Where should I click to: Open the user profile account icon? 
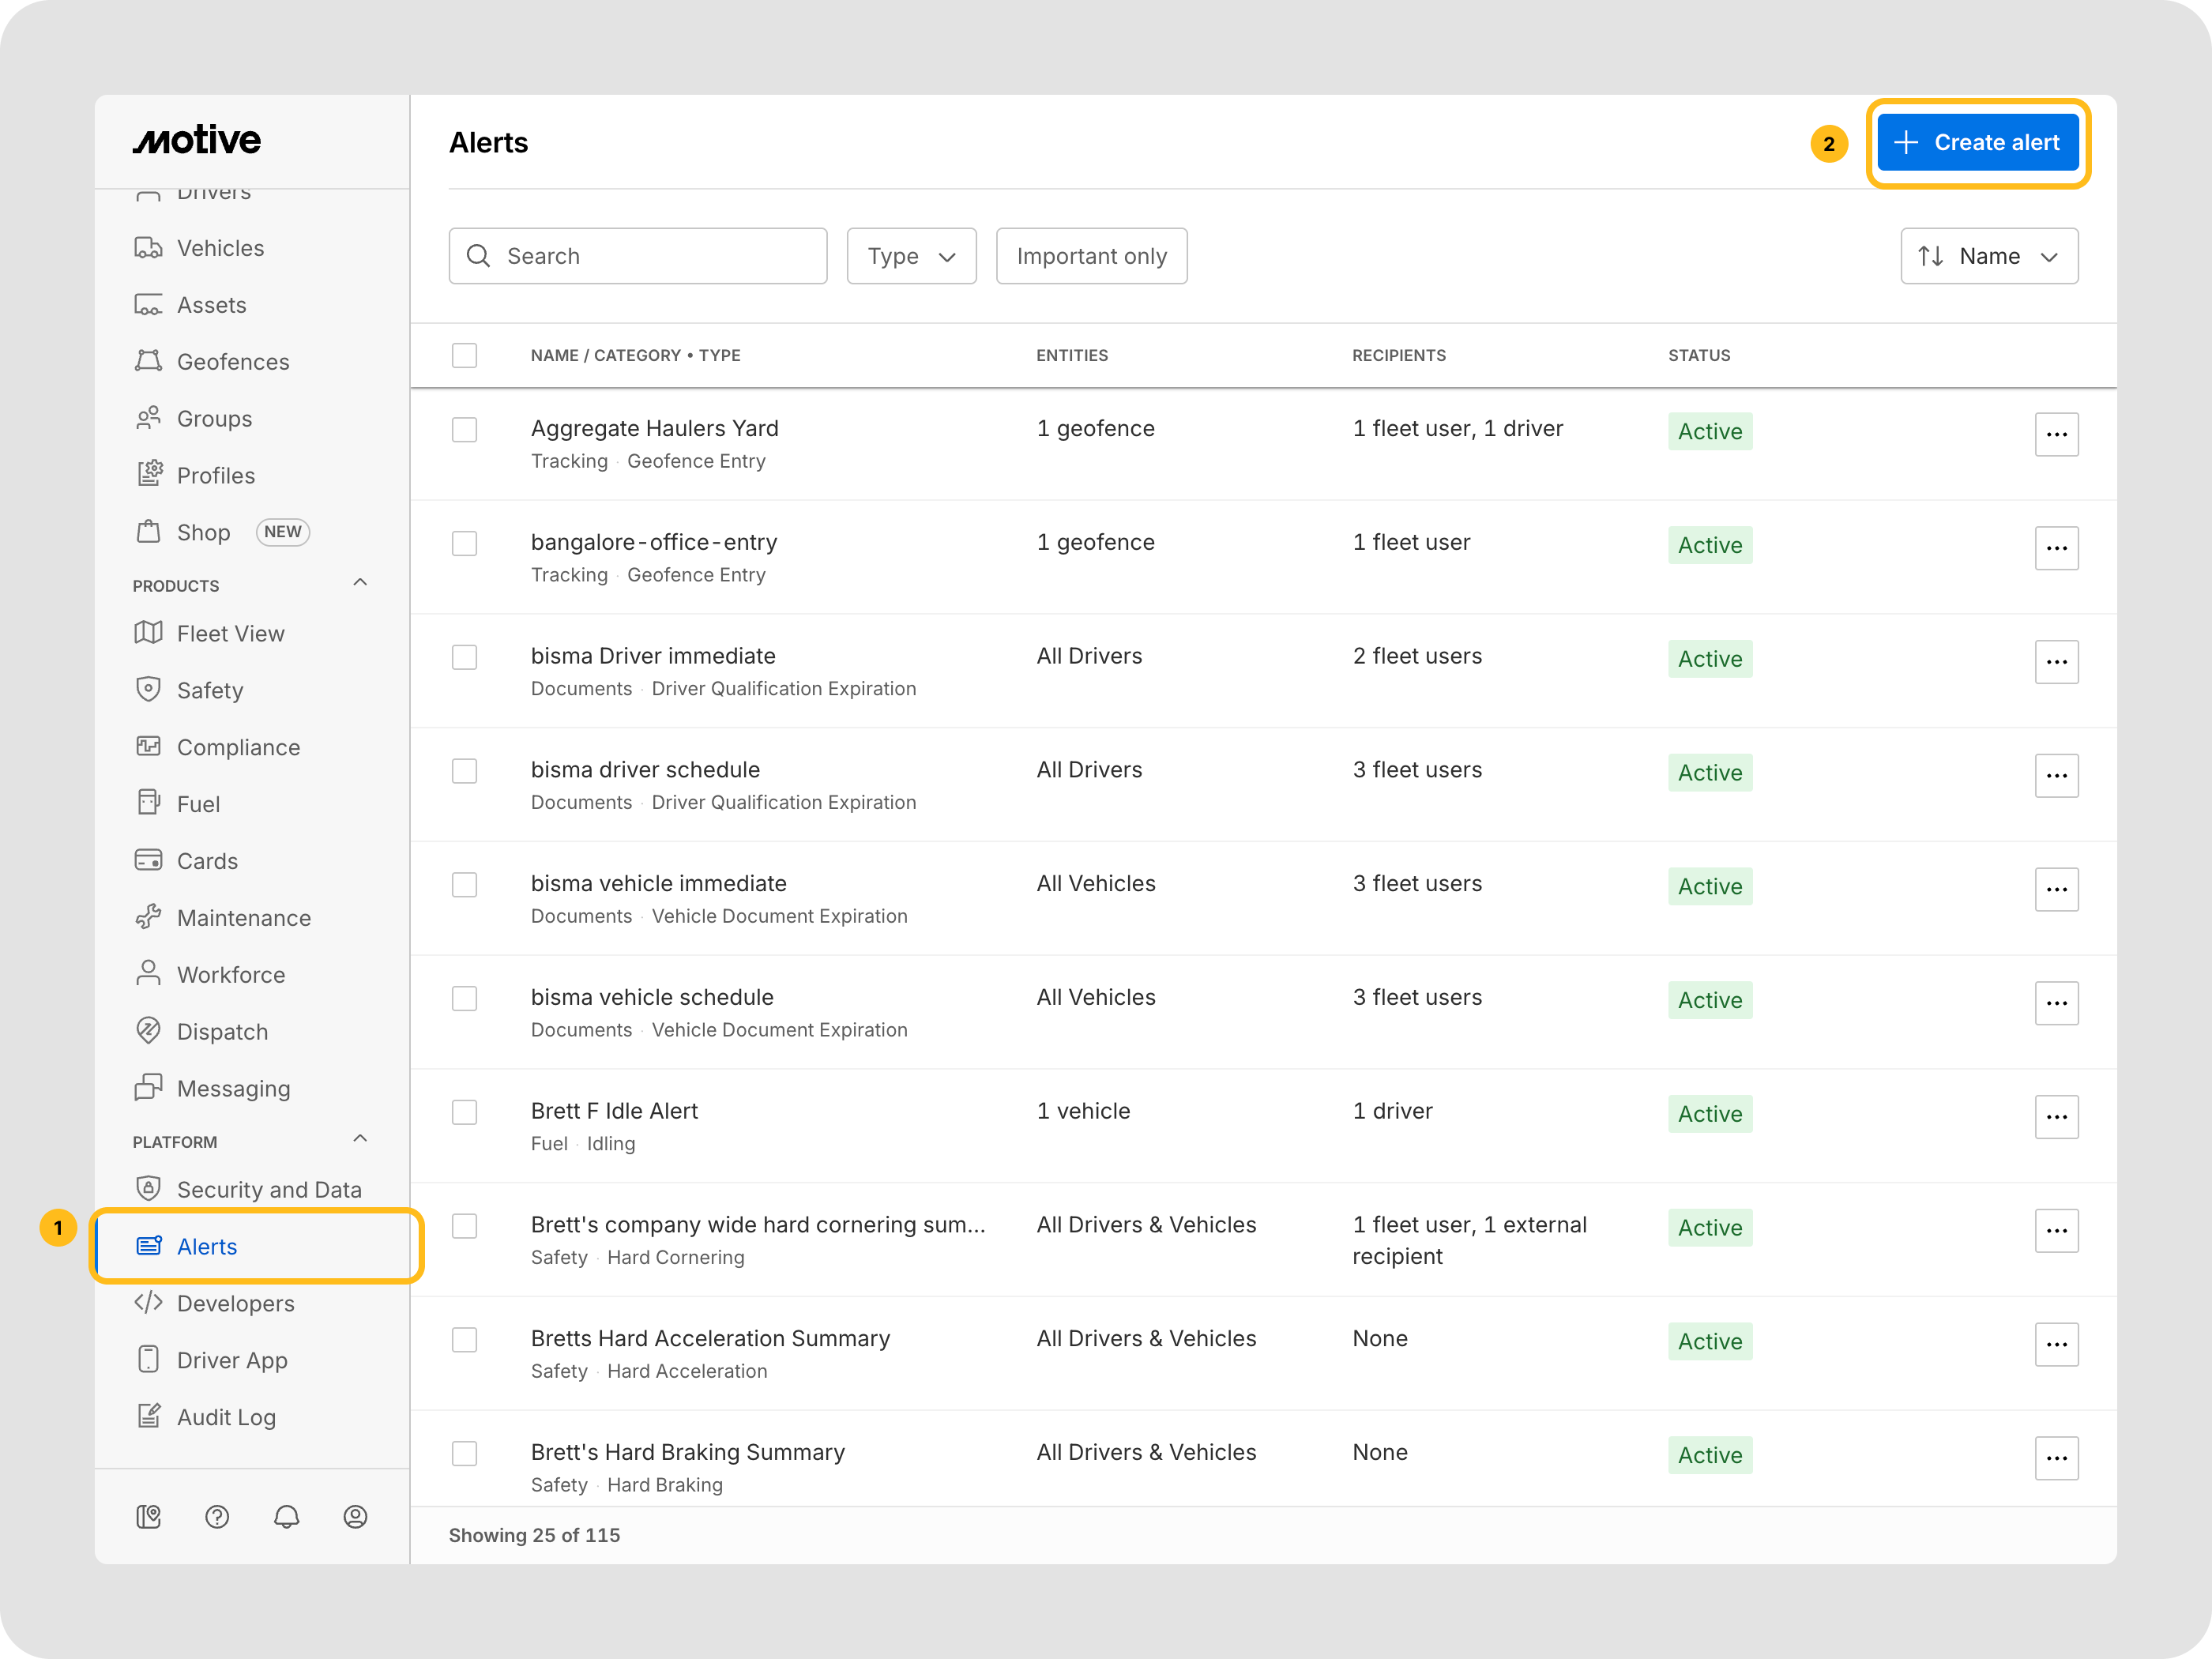click(355, 1517)
